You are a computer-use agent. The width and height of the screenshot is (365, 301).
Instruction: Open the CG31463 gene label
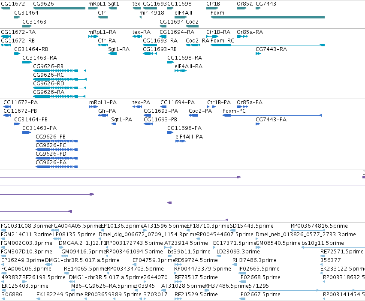click(x=34, y=21)
